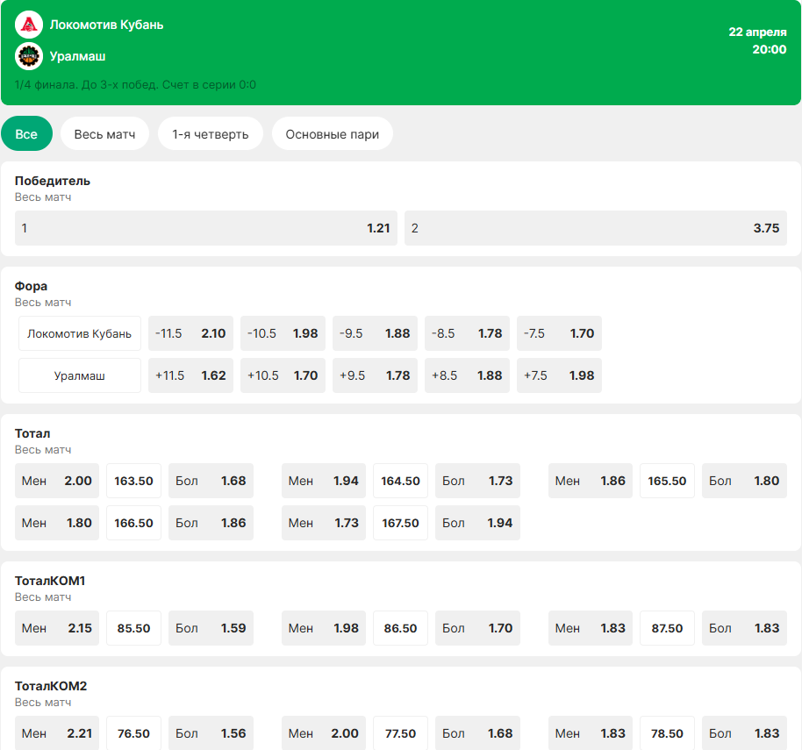Click the 1/4 финала series info line
Screen dimensions: 802x750
135,85
